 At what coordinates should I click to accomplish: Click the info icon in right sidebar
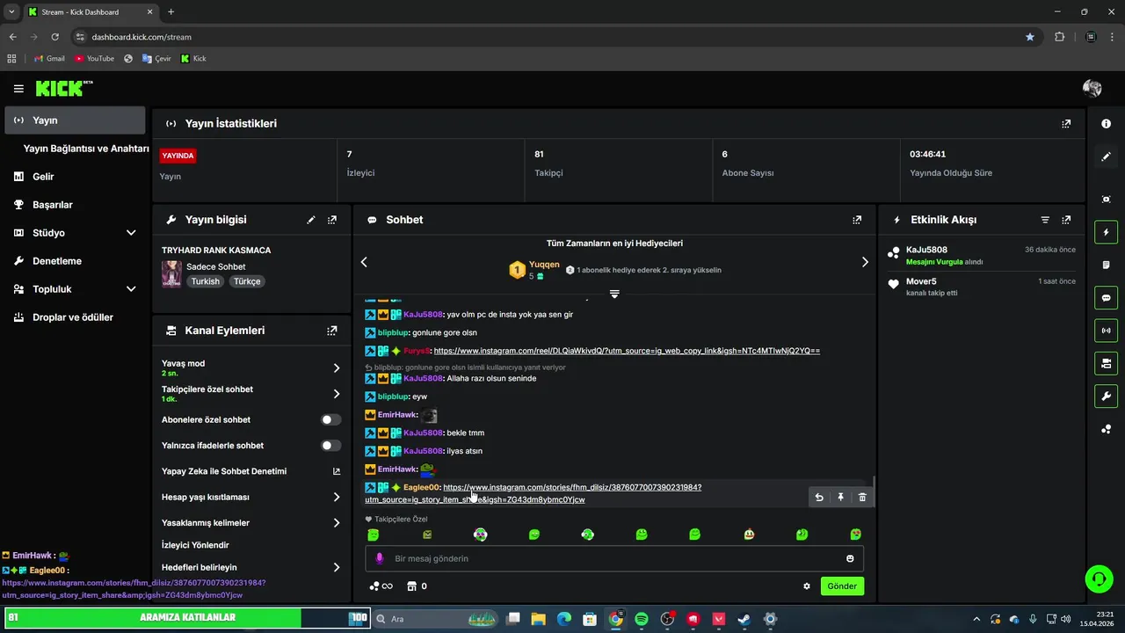coord(1106,124)
